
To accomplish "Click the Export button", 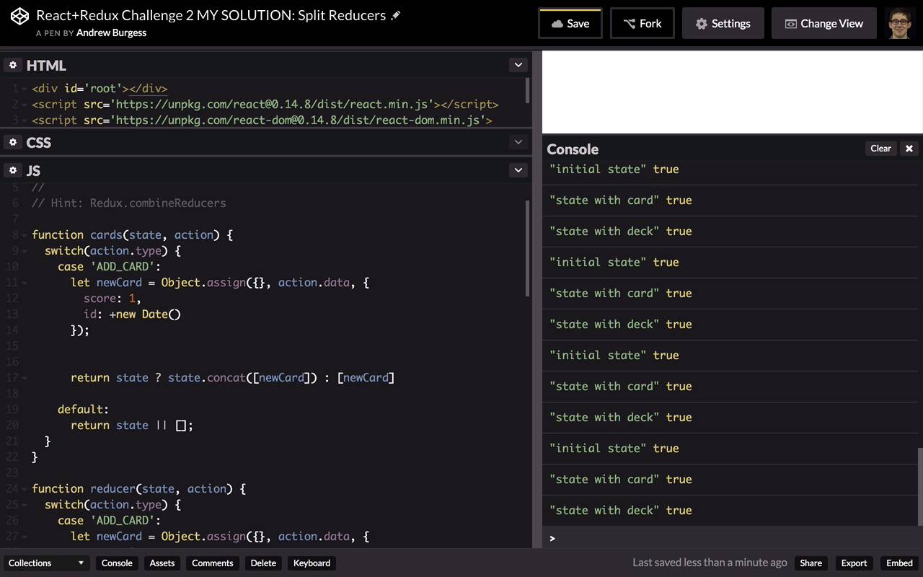I will tap(854, 563).
